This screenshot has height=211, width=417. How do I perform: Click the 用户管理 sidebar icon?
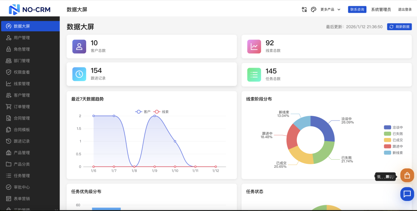coord(8,37)
